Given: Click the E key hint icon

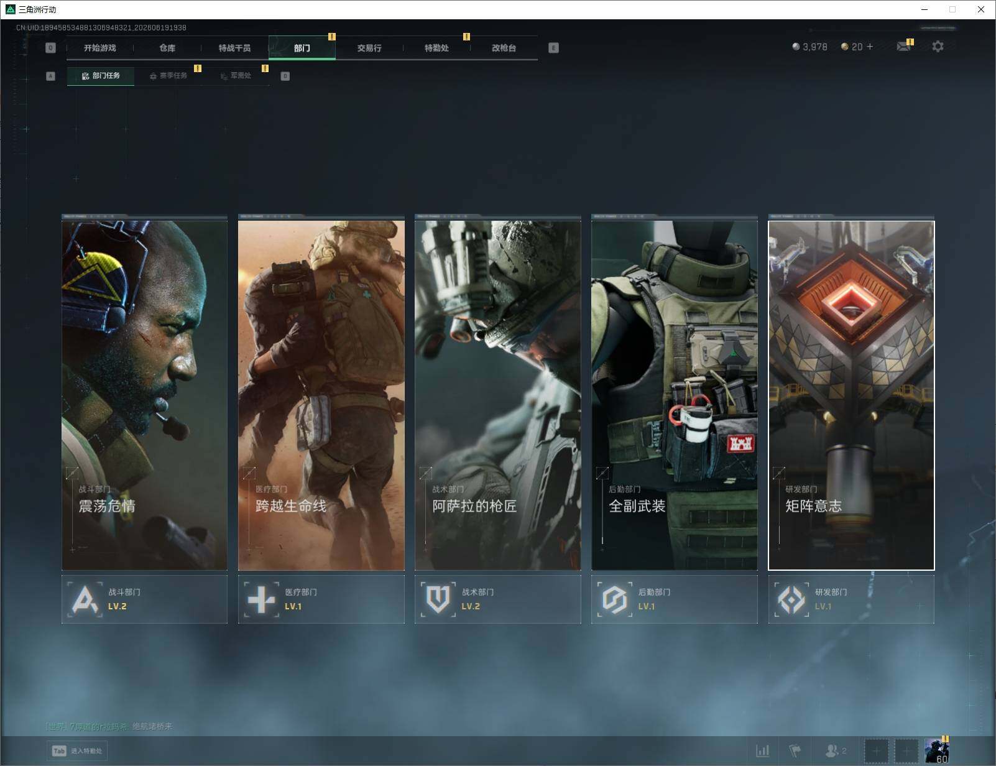Looking at the screenshot, I should point(553,48).
